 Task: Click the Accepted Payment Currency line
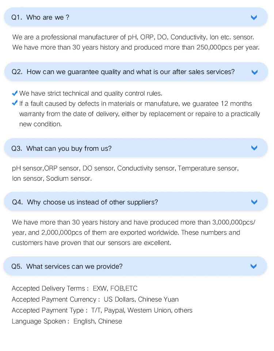(95, 299)
